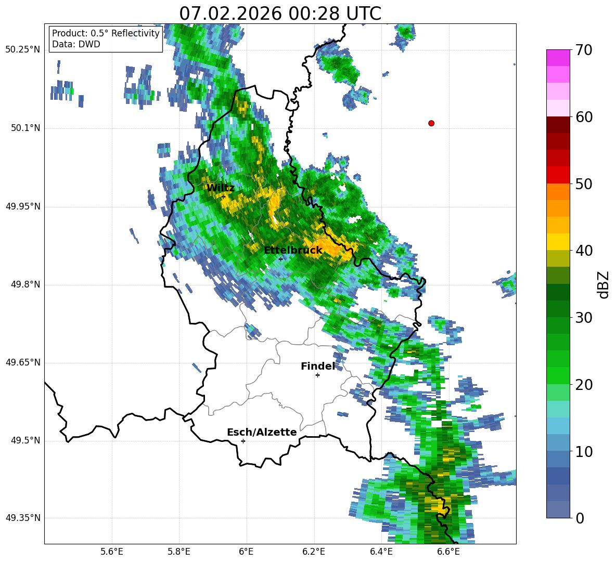Click the 50.1°N latitude label
Image resolution: width=616 pixels, height=562 pixels.
coord(25,128)
